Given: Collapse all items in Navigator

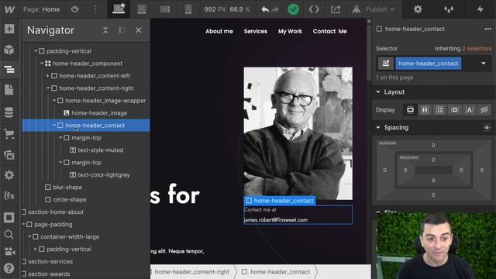Looking at the screenshot, I should (105, 30).
